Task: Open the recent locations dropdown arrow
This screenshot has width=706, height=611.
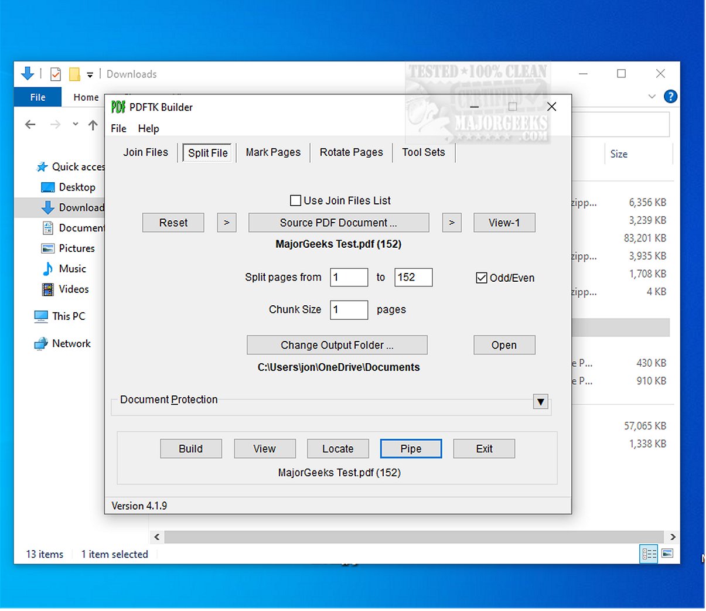Action: (x=75, y=124)
